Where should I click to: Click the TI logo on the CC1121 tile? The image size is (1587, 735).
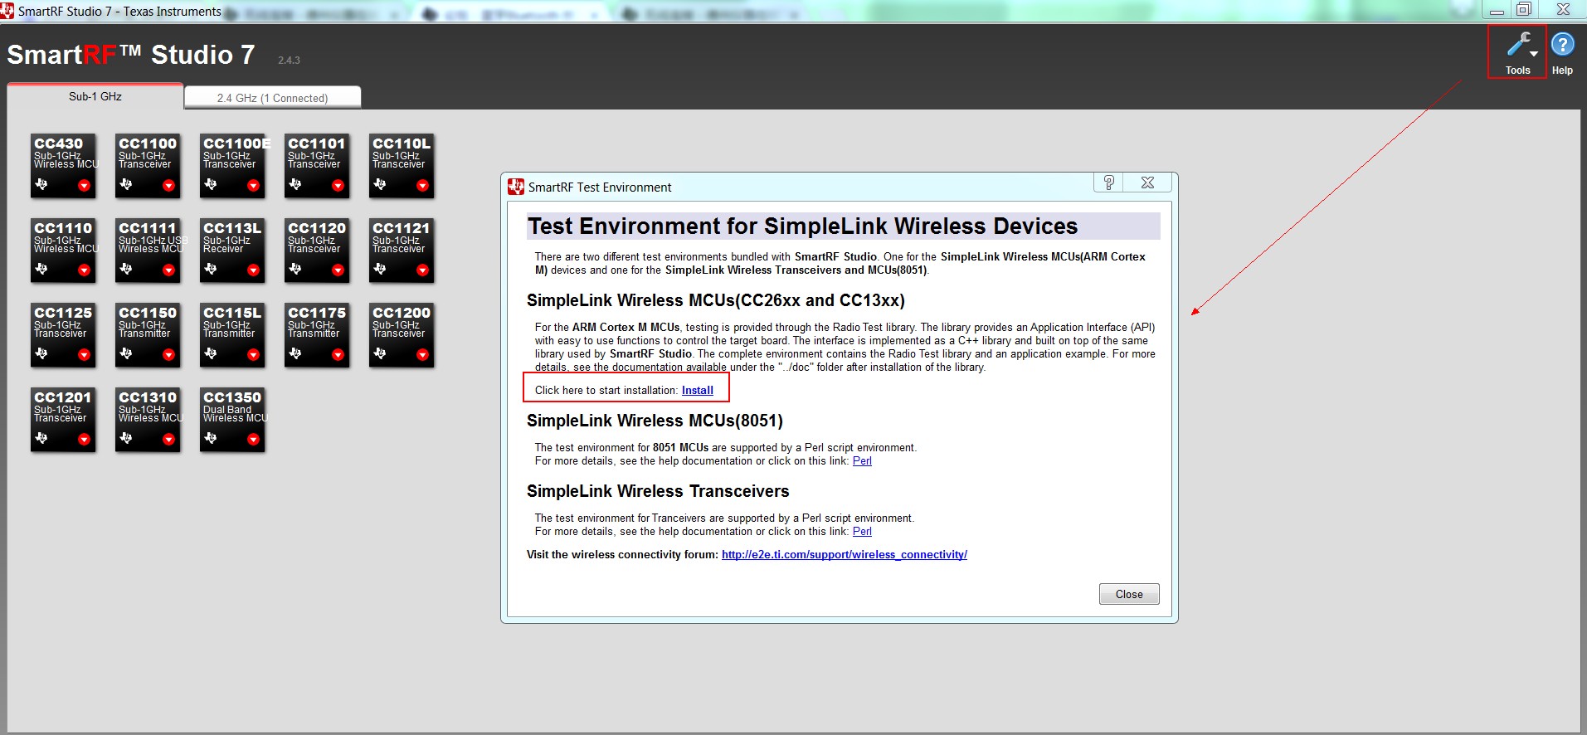[380, 269]
